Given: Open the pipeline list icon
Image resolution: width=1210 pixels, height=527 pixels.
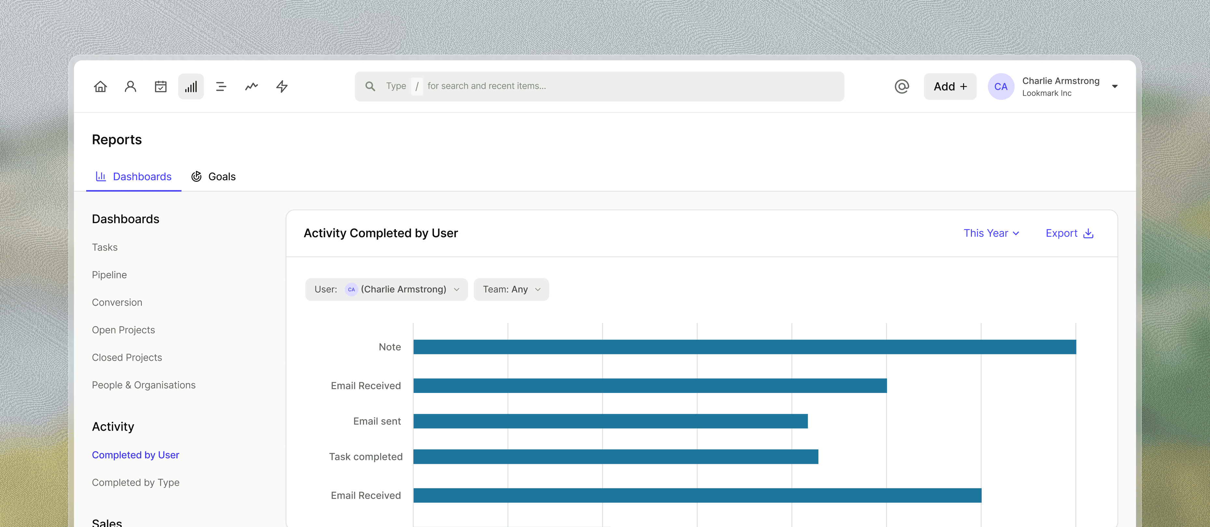Looking at the screenshot, I should (x=221, y=87).
